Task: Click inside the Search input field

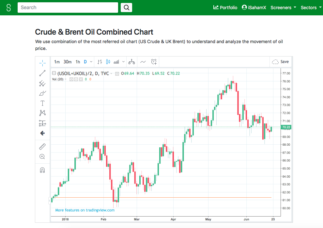Action: pos(68,7)
